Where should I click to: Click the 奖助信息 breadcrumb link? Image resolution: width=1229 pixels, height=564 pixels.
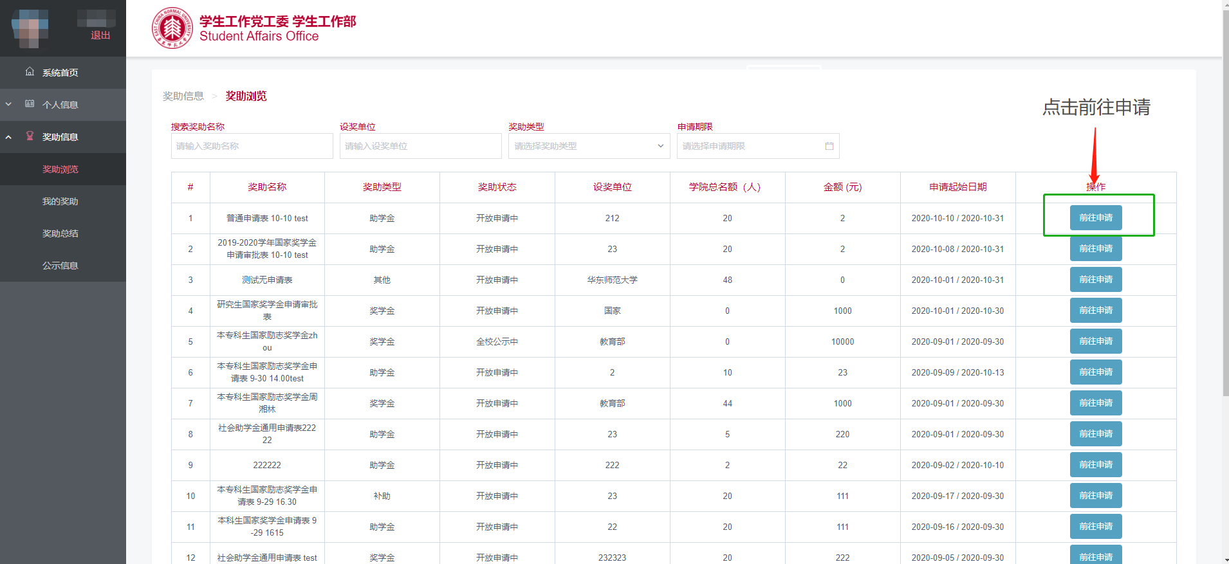point(183,96)
